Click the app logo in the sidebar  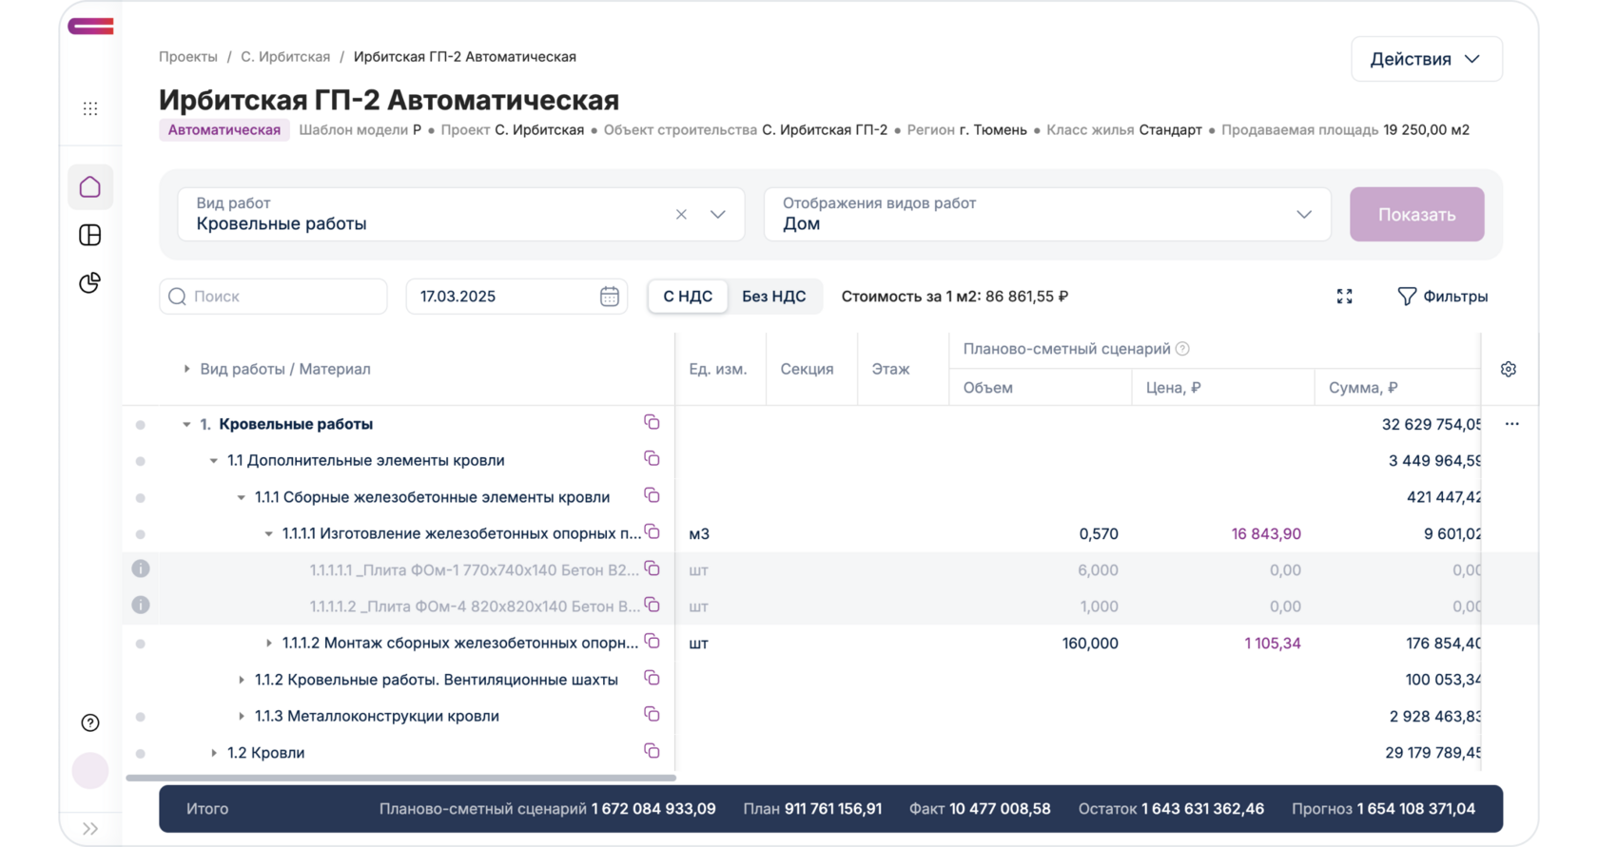[90, 27]
